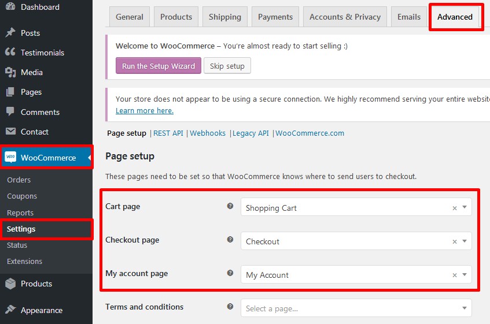Viewport: 490px width, 324px height.
Task: Open Appearance label in the admin sidebar
Action: 42,310
